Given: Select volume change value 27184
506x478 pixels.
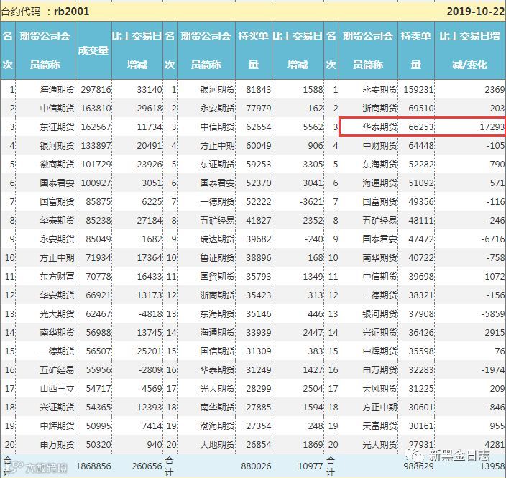Looking at the screenshot, I should pos(149,221).
